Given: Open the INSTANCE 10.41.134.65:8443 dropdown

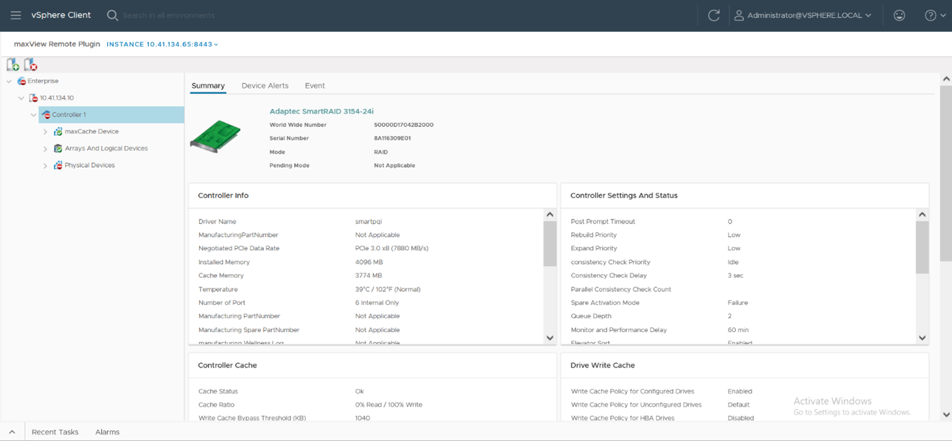Looking at the screenshot, I should pos(162,45).
